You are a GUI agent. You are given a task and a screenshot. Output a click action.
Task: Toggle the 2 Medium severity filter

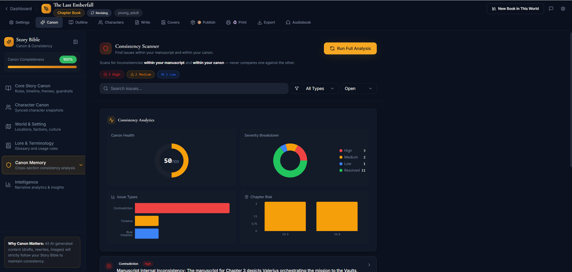[141, 74]
